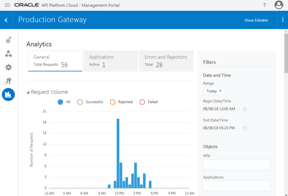Click the vertical scrollbar thumb
Viewport: 288px width, 196px height.
[286, 53]
